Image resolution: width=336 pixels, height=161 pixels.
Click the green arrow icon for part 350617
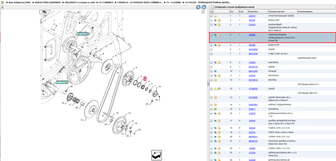(x=215, y=109)
